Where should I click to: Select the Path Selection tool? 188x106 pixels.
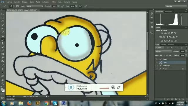[x=3, y=73]
